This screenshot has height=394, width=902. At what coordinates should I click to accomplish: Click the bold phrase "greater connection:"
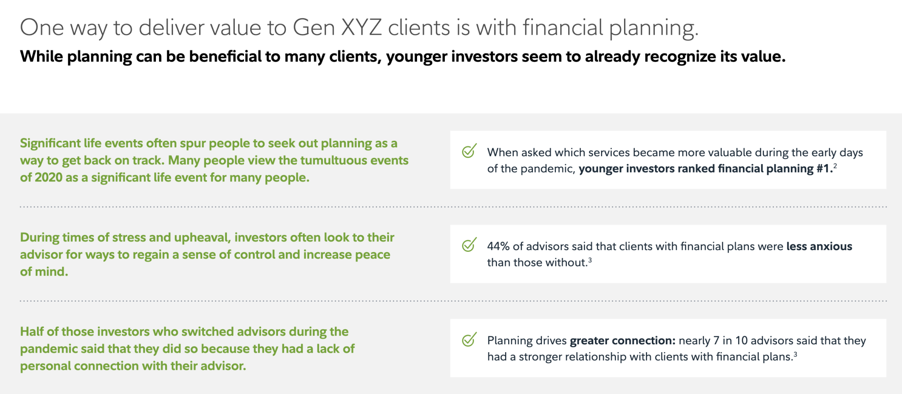pos(622,341)
